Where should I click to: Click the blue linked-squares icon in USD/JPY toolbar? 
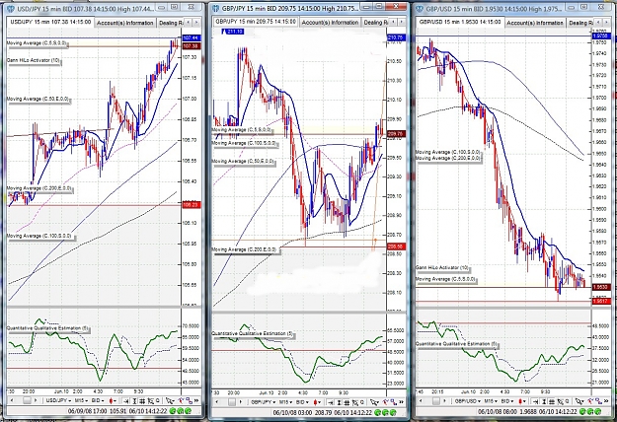pyautogui.click(x=190, y=400)
